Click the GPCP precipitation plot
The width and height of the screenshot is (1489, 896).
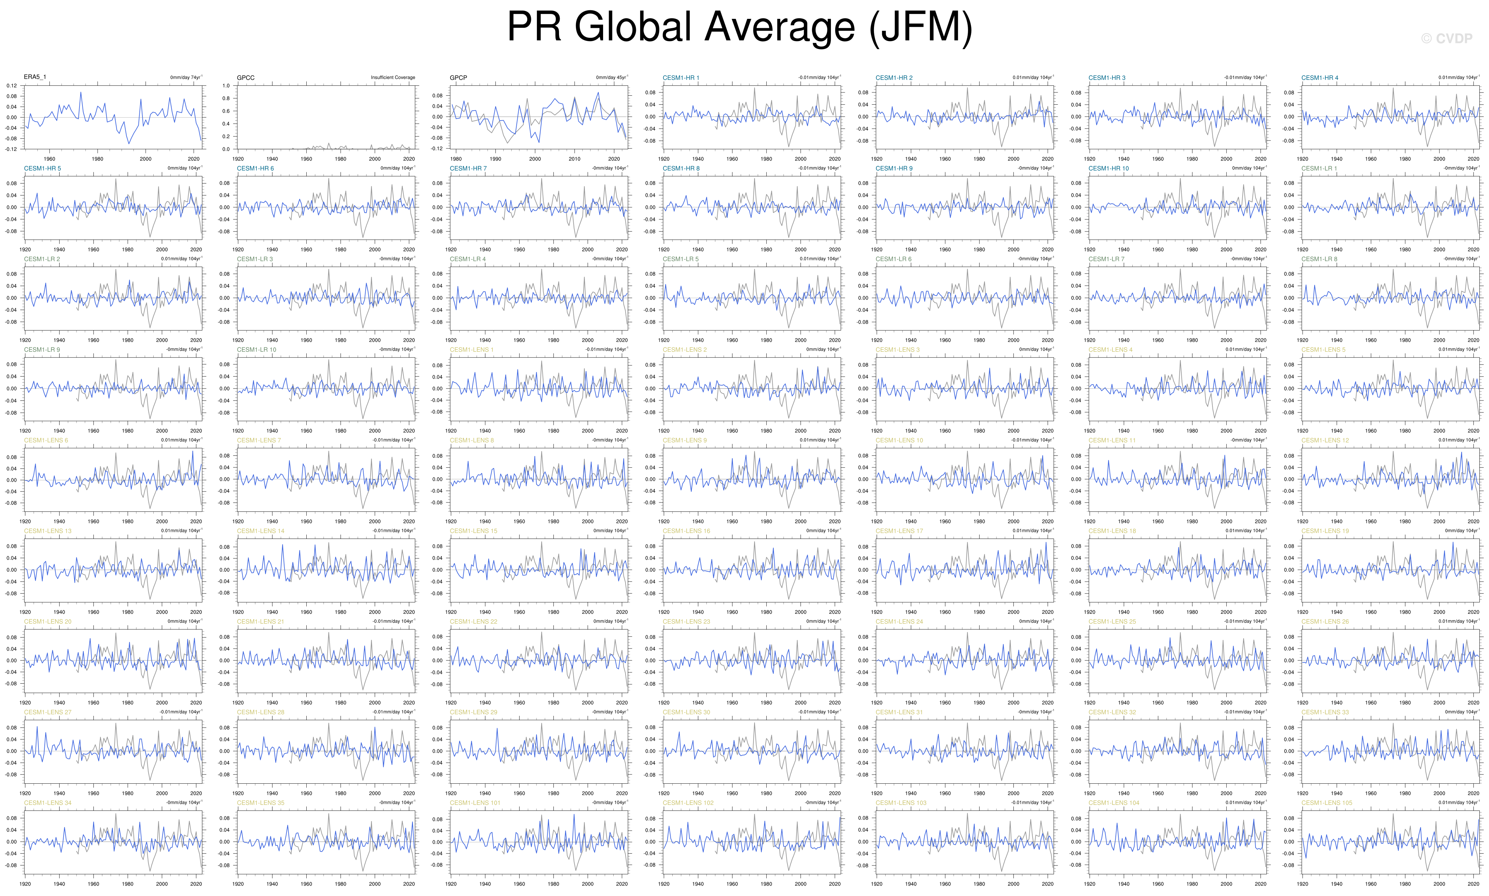(x=539, y=117)
